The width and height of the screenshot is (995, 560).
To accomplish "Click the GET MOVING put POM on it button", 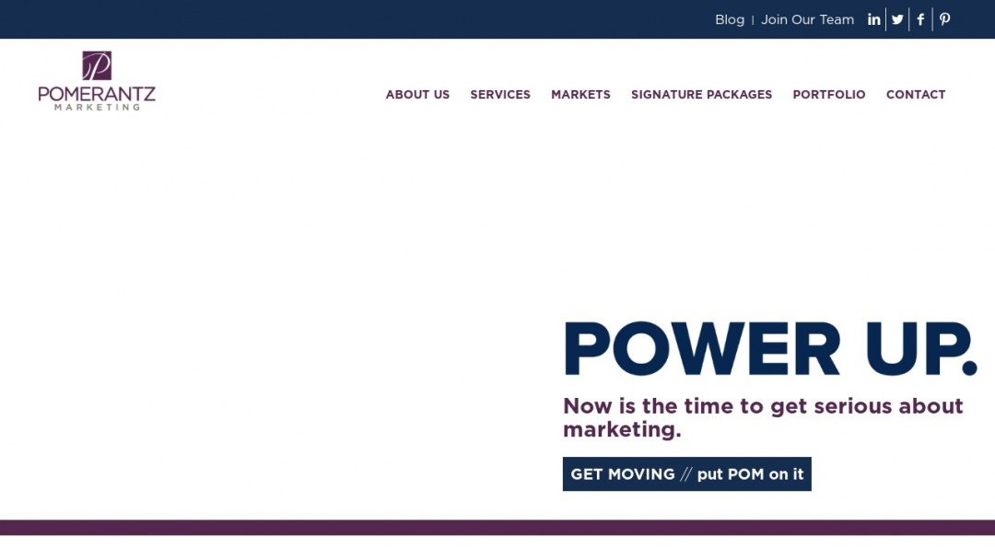I will click(686, 473).
